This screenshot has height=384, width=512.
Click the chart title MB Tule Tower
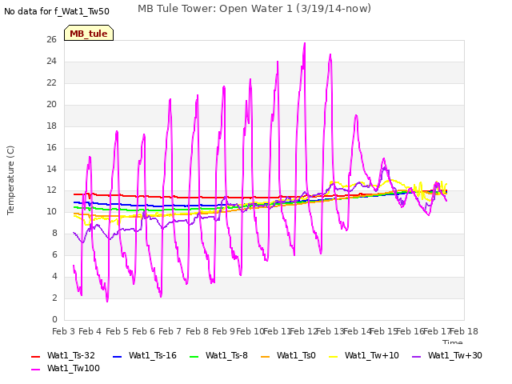[x=254, y=9]
